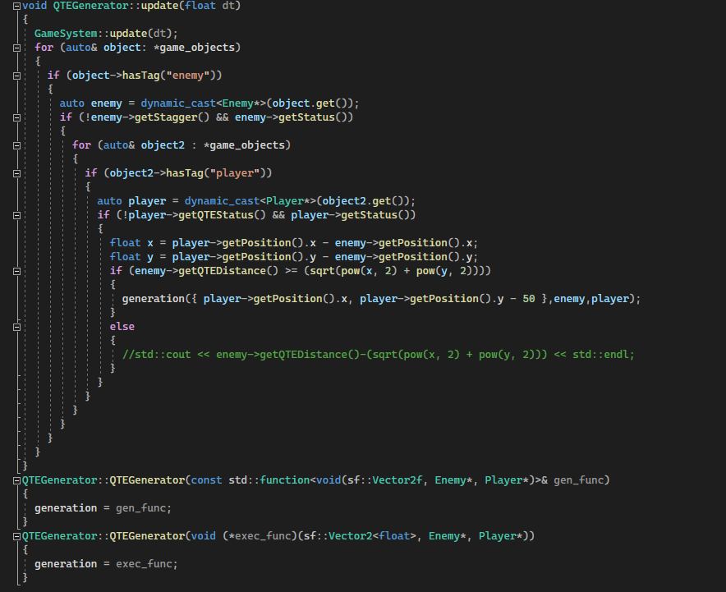This screenshot has height=592, width=726.
Task: Click the 'generation = gen_func;' statement
Action: [103, 507]
